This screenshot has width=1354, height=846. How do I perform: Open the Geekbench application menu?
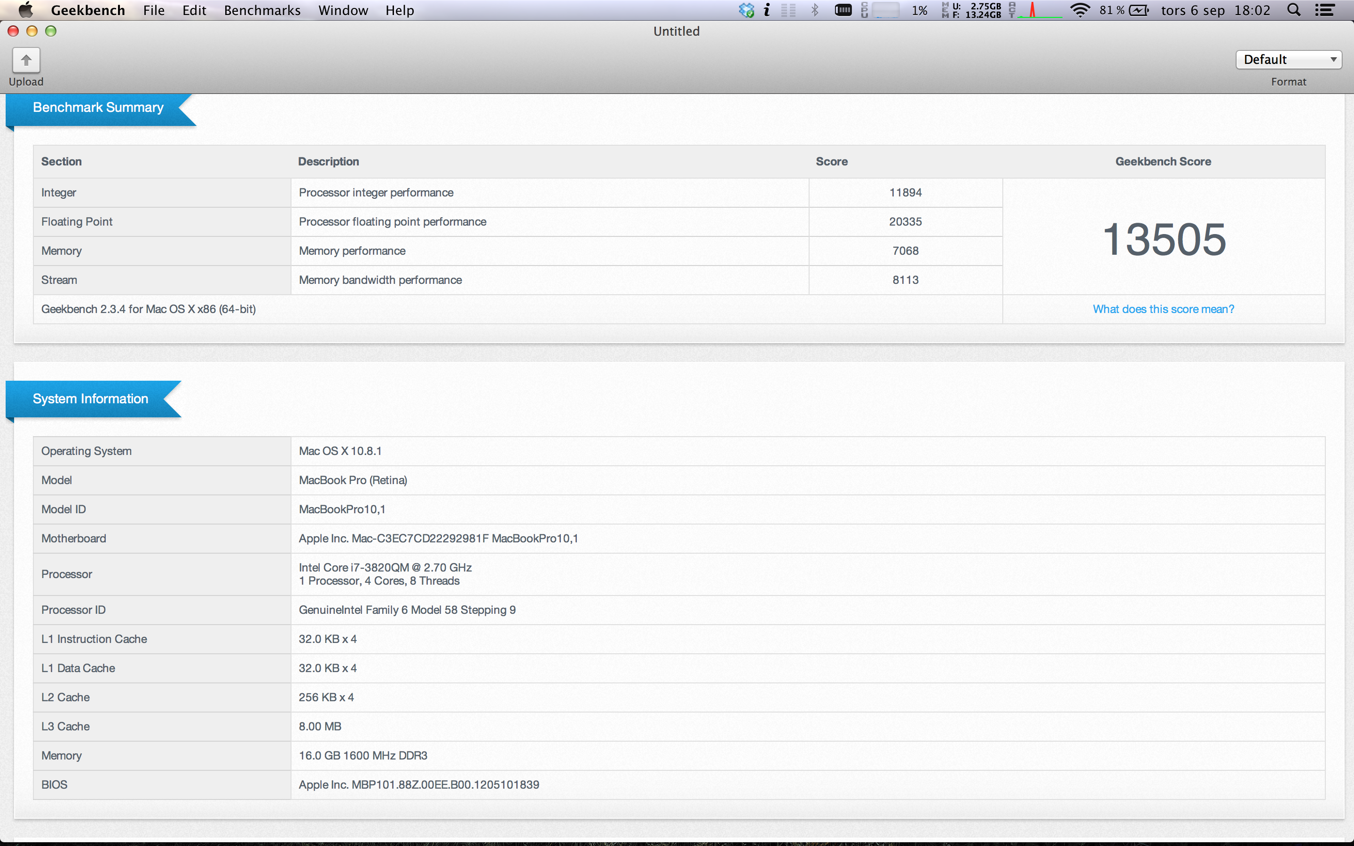pos(88,10)
